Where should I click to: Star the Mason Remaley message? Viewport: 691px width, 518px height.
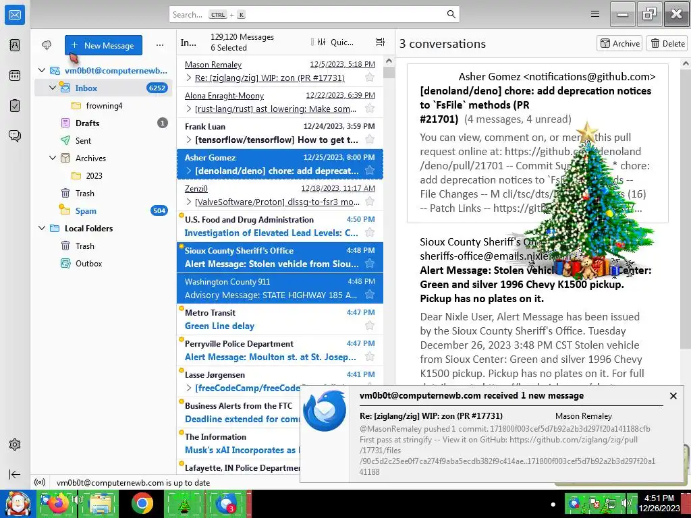click(370, 78)
